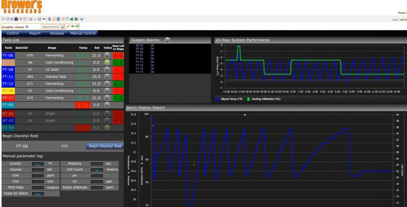This screenshot has width=407, height=207.
Task: Select tank FT-06 blue label
Action: coord(8,55)
